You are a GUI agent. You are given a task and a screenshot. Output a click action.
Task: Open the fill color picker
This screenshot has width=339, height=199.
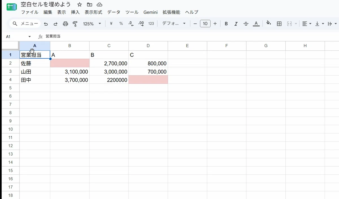(269, 24)
